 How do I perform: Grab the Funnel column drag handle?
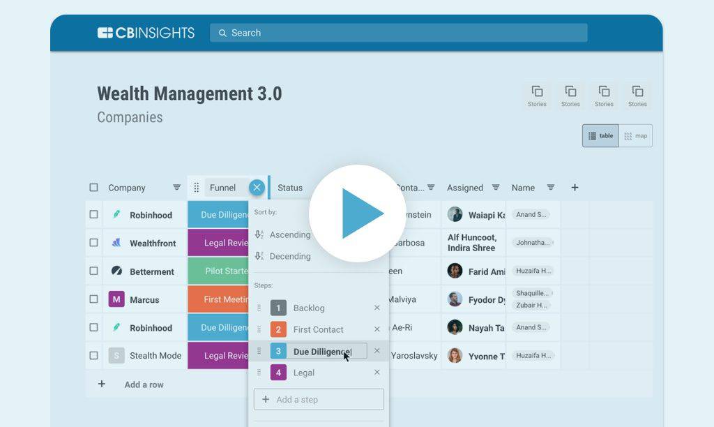click(197, 188)
